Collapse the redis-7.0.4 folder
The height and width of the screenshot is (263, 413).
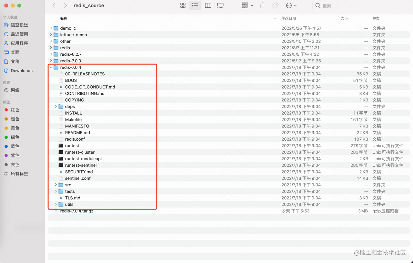[51, 67]
